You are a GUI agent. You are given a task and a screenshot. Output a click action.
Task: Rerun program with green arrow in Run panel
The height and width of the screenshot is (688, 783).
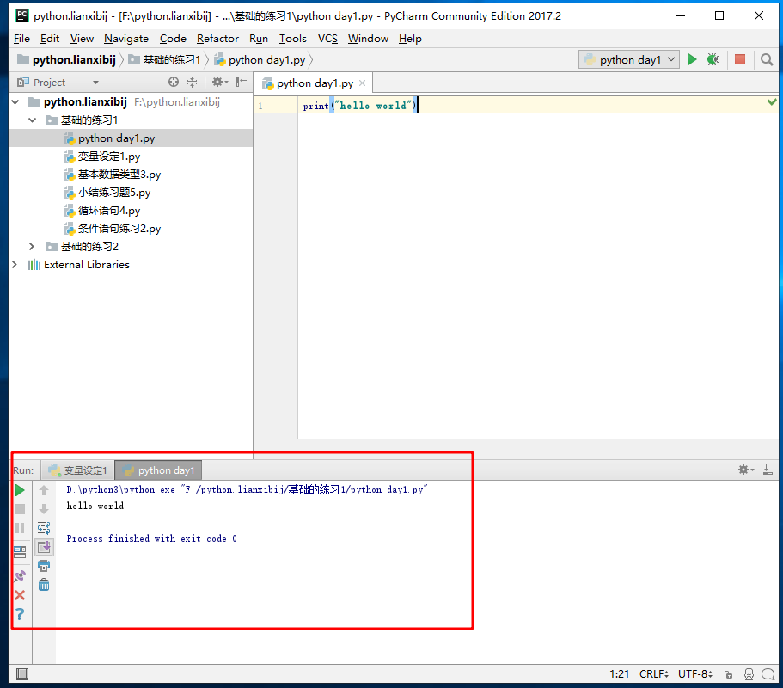pos(20,491)
